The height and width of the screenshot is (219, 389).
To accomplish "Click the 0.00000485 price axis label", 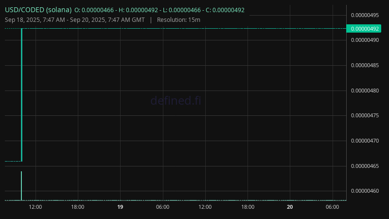I will (365, 65).
